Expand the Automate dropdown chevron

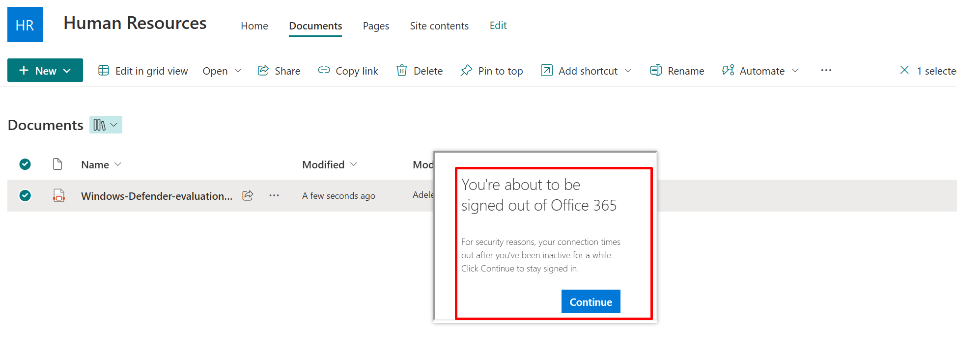(795, 71)
